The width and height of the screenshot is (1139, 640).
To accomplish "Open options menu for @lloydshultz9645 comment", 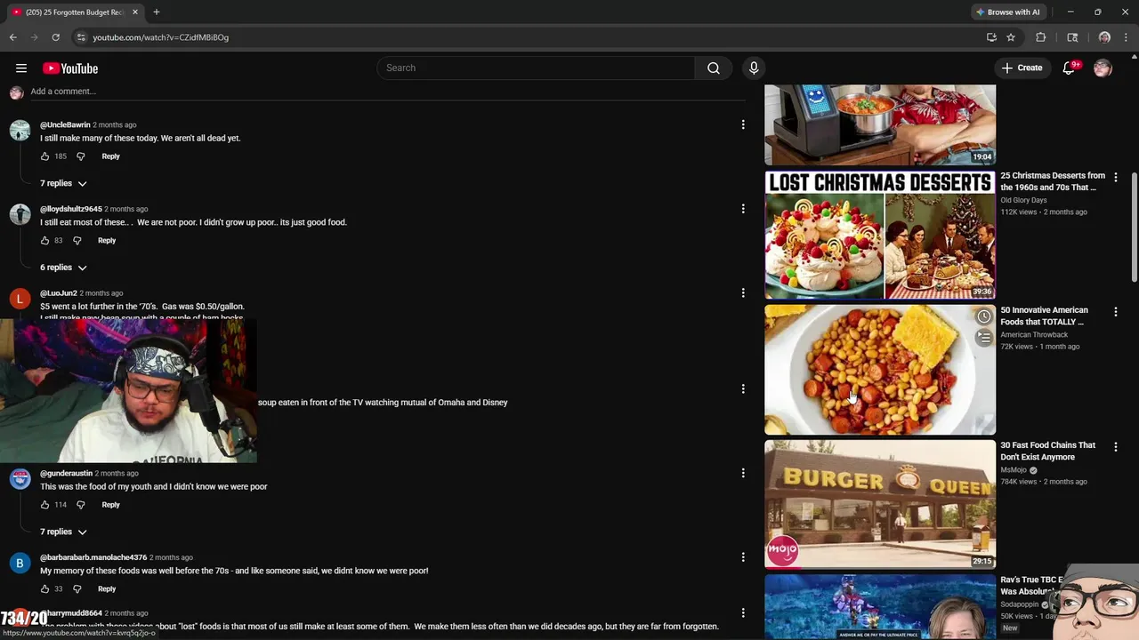I will [743, 209].
